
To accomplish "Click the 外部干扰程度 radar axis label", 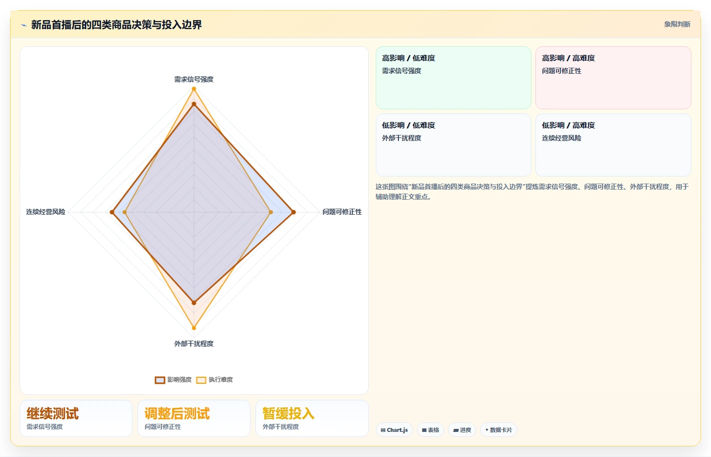I will pyautogui.click(x=194, y=344).
